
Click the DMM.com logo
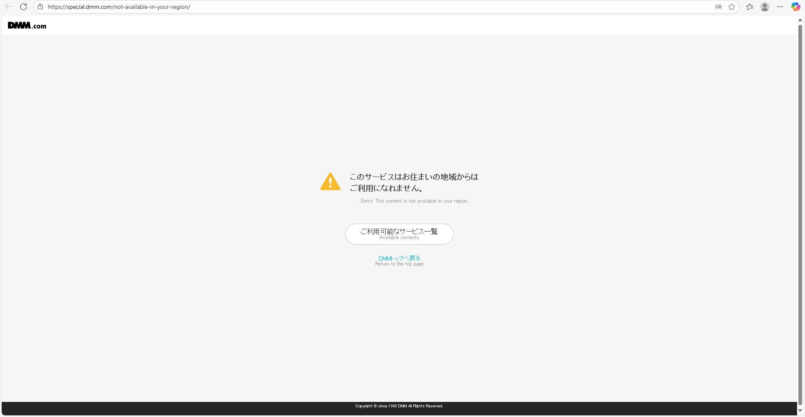point(27,26)
